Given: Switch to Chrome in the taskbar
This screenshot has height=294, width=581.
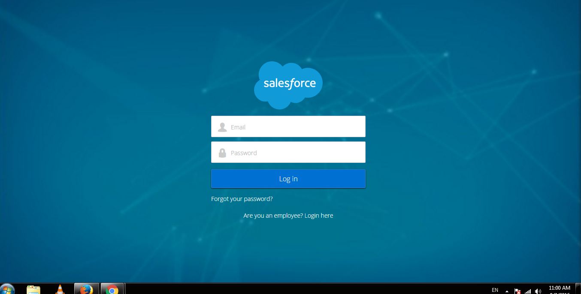Looking at the screenshot, I should pyautogui.click(x=112, y=289).
